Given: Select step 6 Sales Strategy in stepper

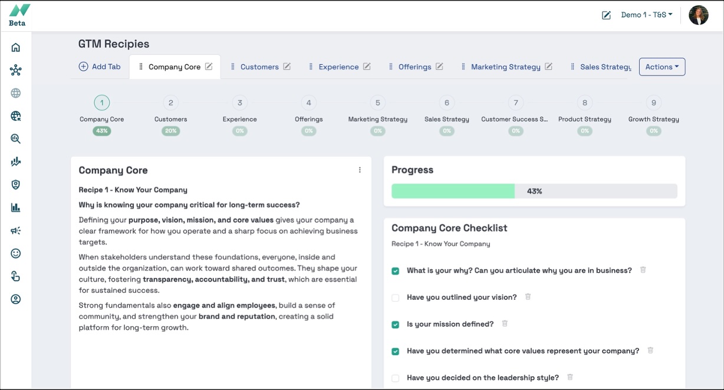Looking at the screenshot, I should pos(446,103).
